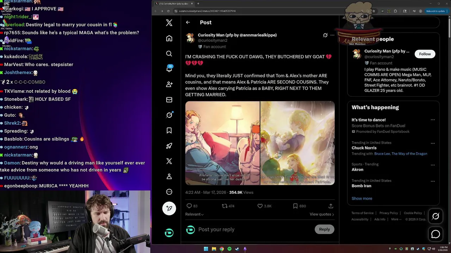
Task: Click the Reply button
Action: tap(325, 229)
